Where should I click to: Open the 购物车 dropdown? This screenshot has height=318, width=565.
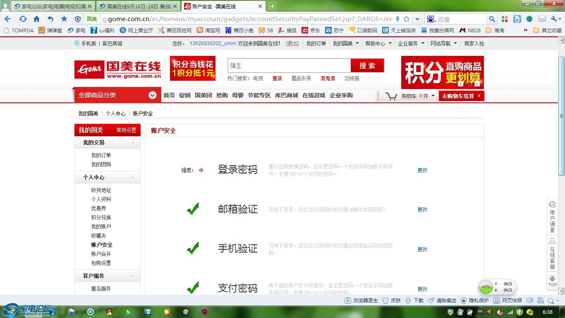pyautogui.click(x=433, y=96)
